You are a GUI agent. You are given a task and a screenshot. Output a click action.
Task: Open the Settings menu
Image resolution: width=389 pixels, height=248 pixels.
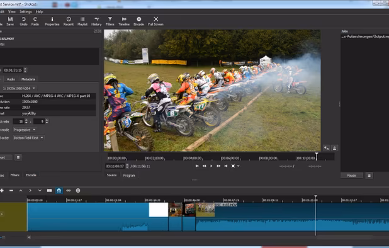pyautogui.click(x=26, y=12)
